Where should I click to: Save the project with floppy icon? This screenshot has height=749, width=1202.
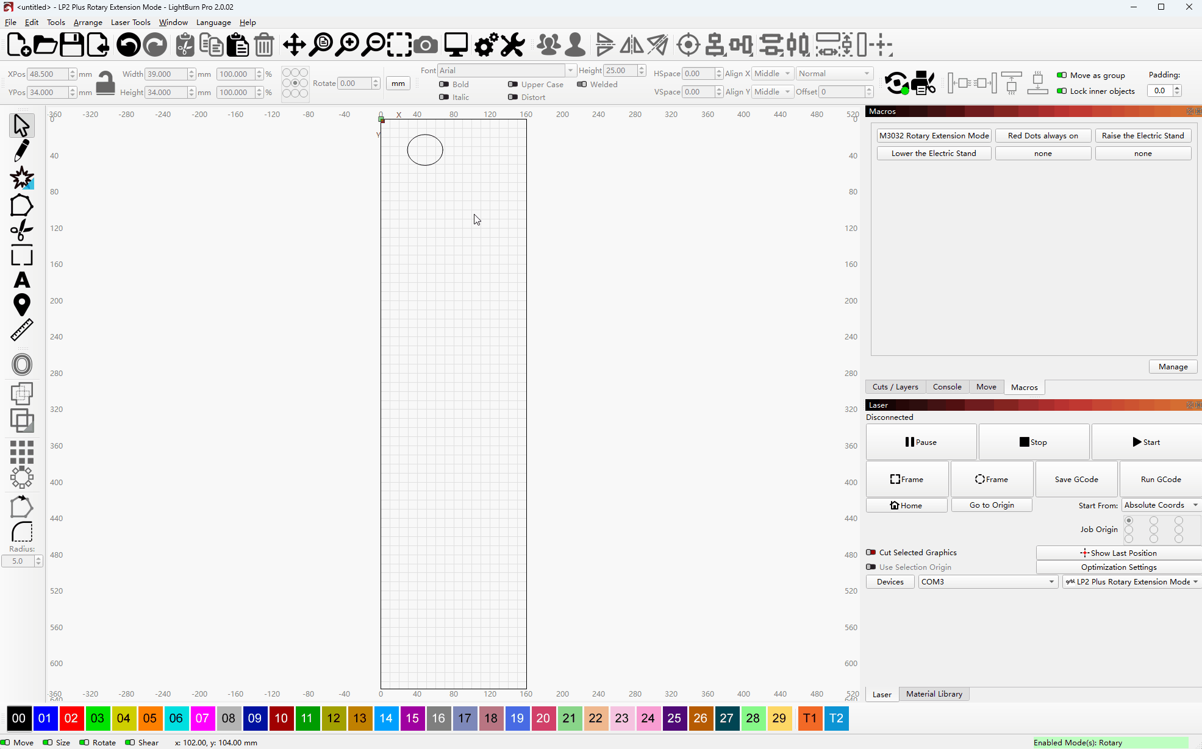pyautogui.click(x=71, y=45)
